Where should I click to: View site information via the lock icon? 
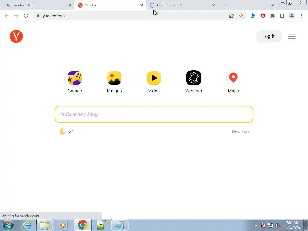click(38, 16)
